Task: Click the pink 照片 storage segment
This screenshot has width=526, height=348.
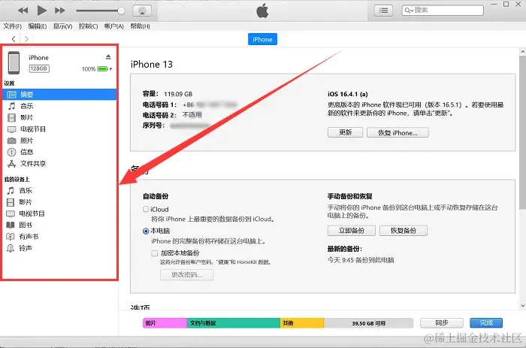Action: point(165,323)
